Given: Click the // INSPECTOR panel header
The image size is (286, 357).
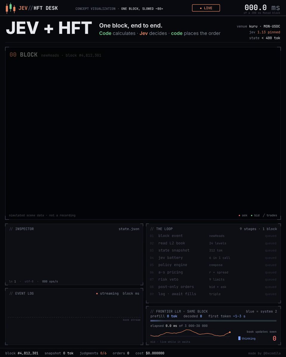Looking at the screenshot, I should click(22, 229).
